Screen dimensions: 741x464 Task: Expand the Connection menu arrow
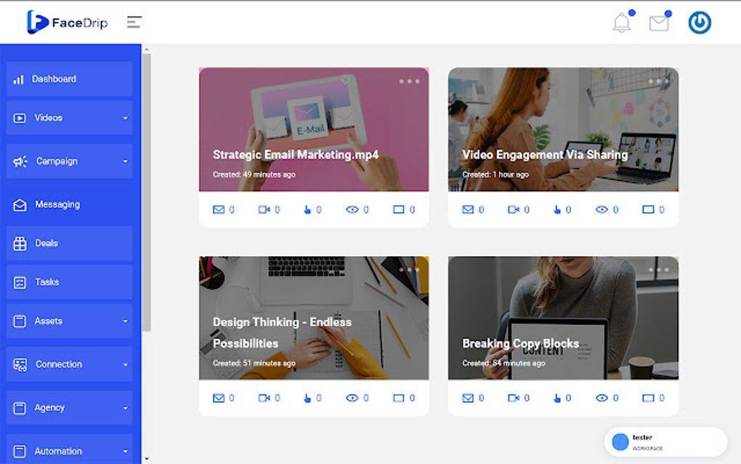(125, 364)
